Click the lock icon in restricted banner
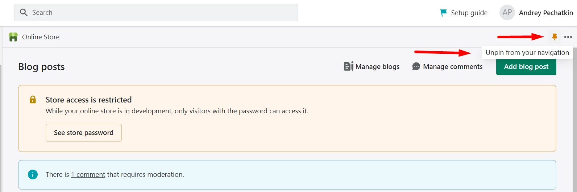The image size is (577, 192). tap(33, 100)
